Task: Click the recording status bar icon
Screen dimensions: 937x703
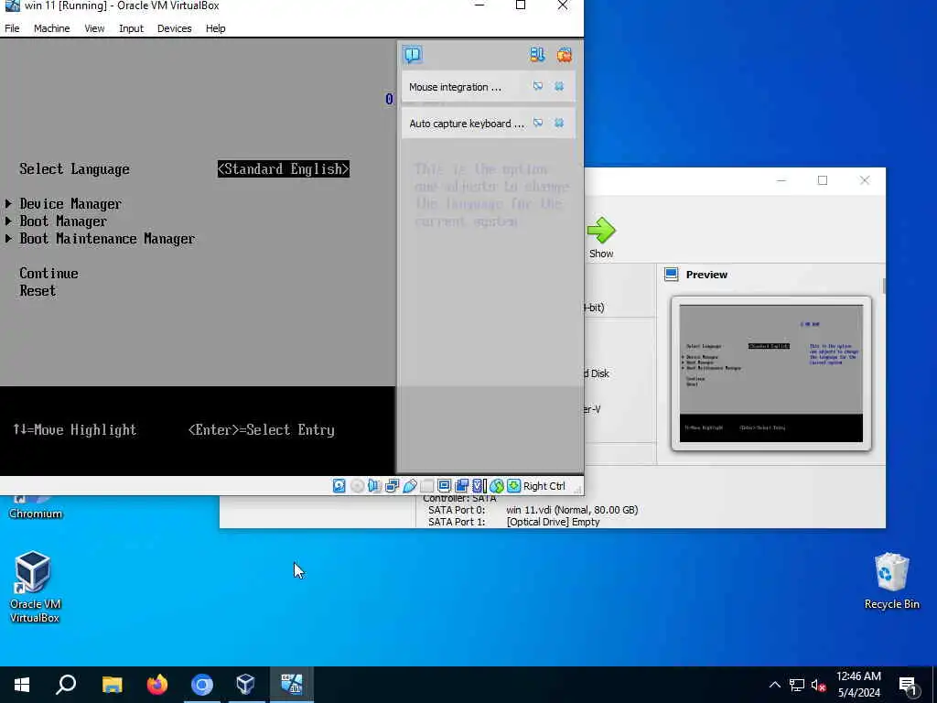Action: [x=461, y=486]
